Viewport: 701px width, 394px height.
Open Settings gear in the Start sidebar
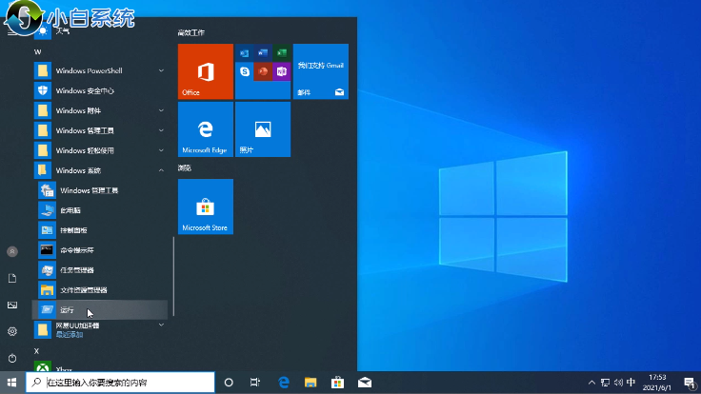click(x=12, y=331)
